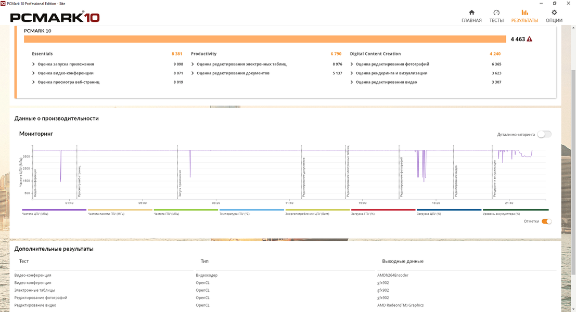Switch to the Тесты tab

(496, 17)
